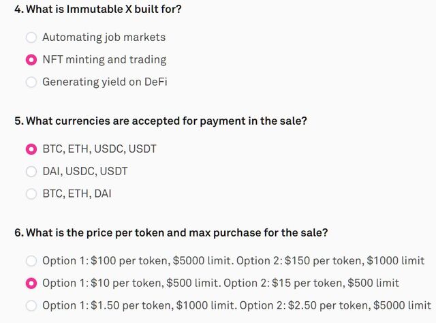The image size is (436, 323).
Task: Pick the BTC, ETH, DAI radio button
Action: (31, 194)
